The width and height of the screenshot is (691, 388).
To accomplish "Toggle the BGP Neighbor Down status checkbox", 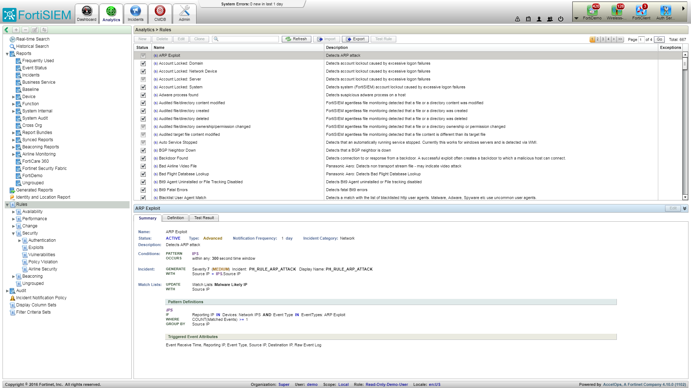I will [x=143, y=151].
